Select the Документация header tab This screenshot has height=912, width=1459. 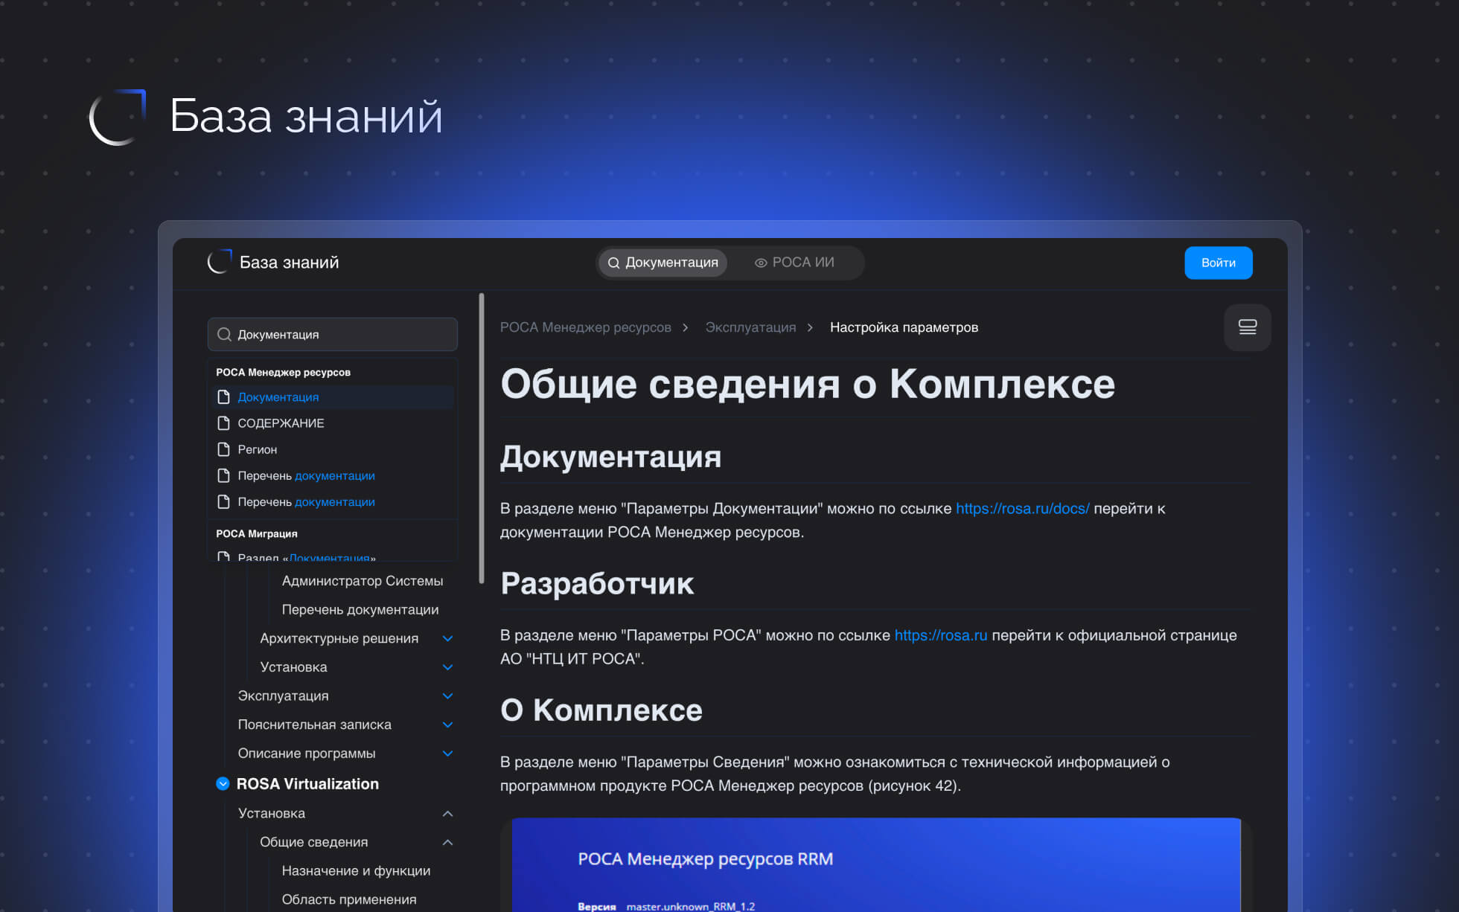pyautogui.click(x=663, y=263)
